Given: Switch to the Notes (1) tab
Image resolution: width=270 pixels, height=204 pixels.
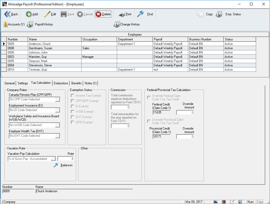Looking at the screenshot, I should pyautogui.click(x=91, y=83).
